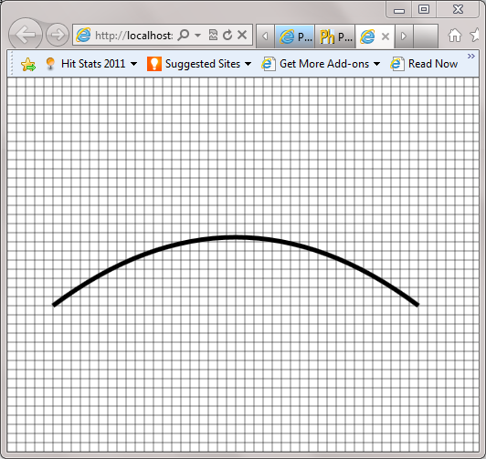The width and height of the screenshot is (486, 459).
Task: Switch to the Ph tab
Action: pyautogui.click(x=335, y=37)
